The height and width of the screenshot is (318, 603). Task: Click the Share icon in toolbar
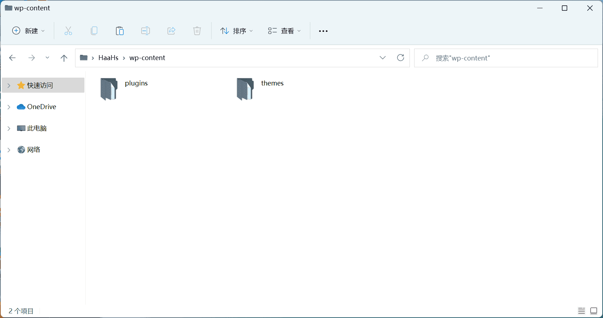pos(171,31)
